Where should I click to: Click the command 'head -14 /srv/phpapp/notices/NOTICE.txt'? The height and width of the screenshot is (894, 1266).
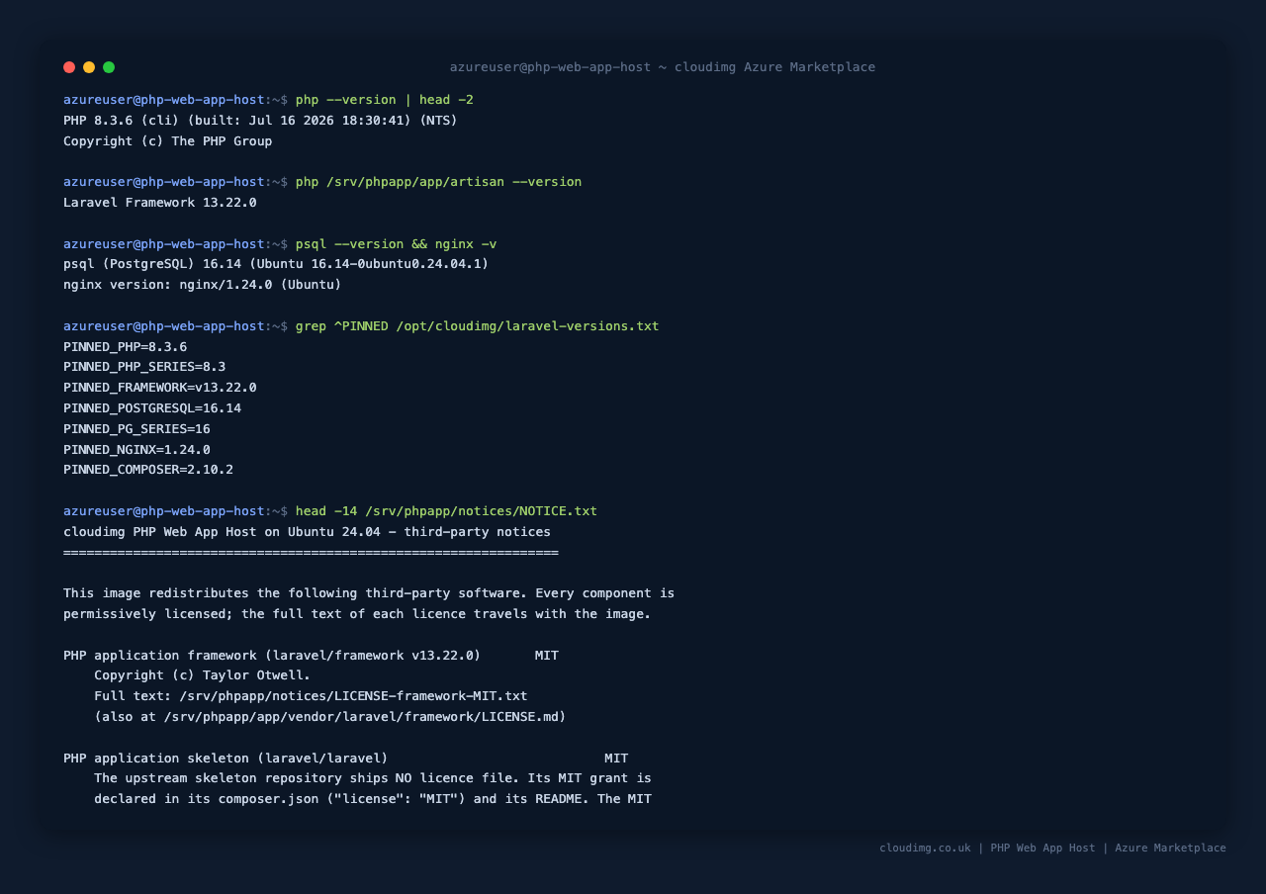(446, 511)
